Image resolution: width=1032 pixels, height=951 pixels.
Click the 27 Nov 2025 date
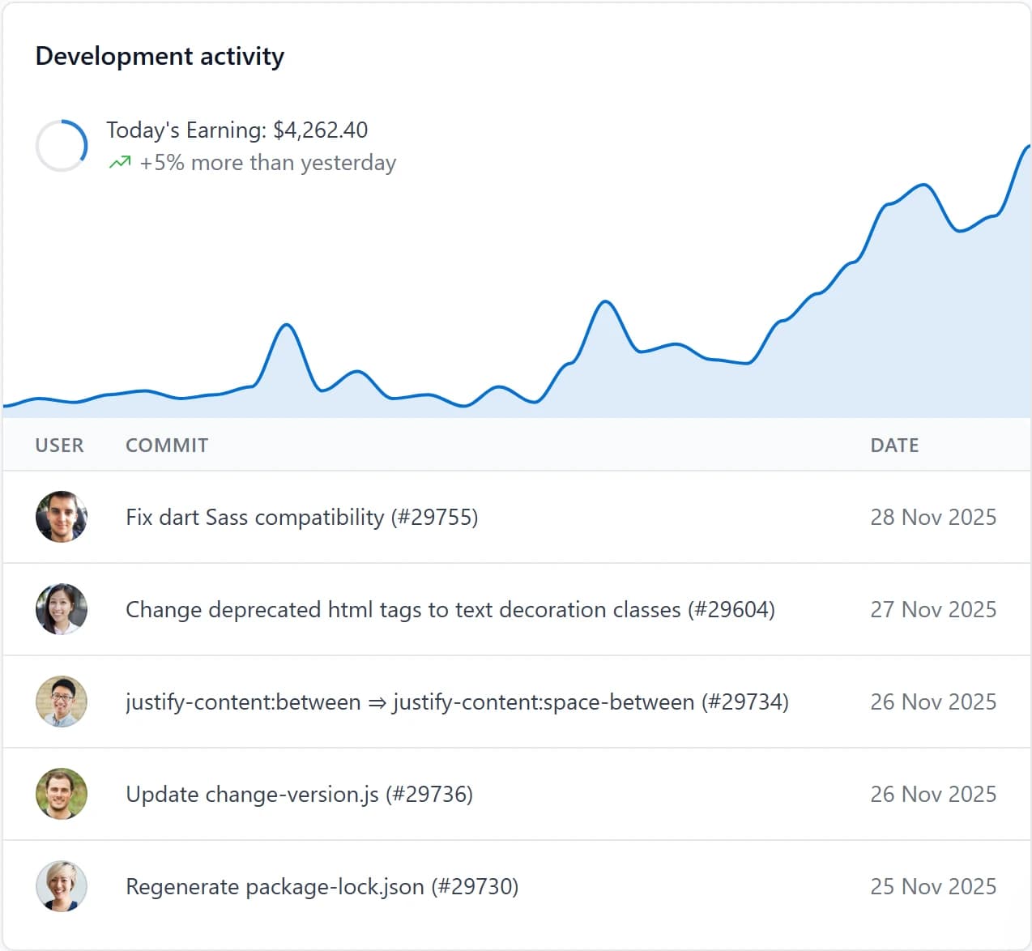(934, 609)
